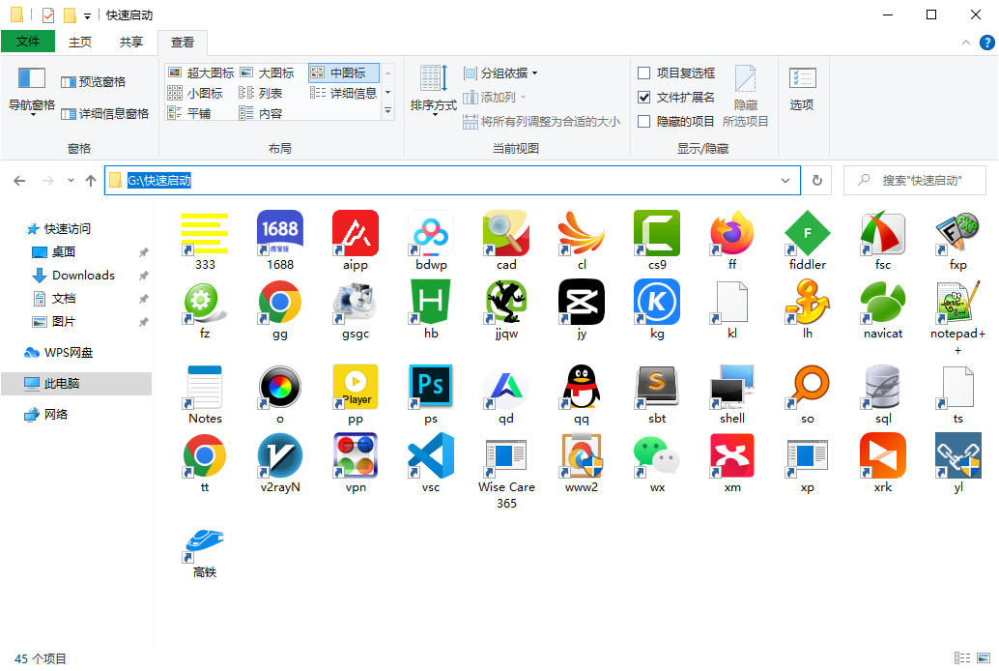Toggle the 隐藏的项目 checkbox

(644, 122)
